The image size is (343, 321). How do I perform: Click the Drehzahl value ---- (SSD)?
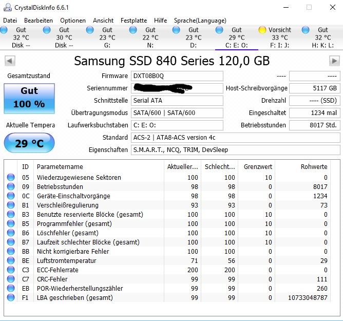pyautogui.click(x=315, y=101)
